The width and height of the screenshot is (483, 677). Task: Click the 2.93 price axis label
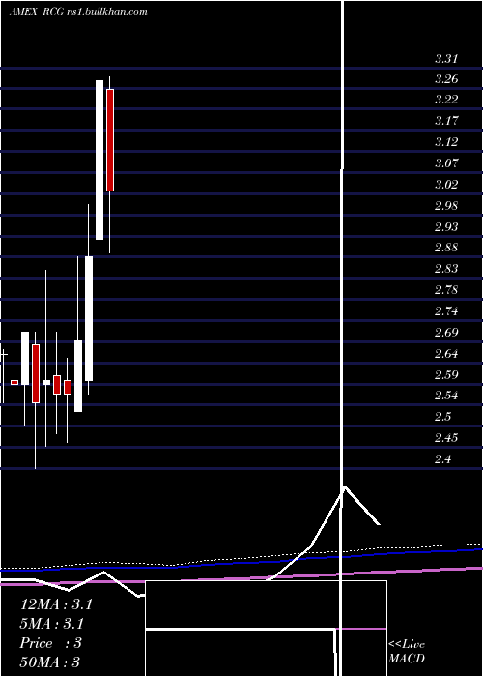point(446,226)
